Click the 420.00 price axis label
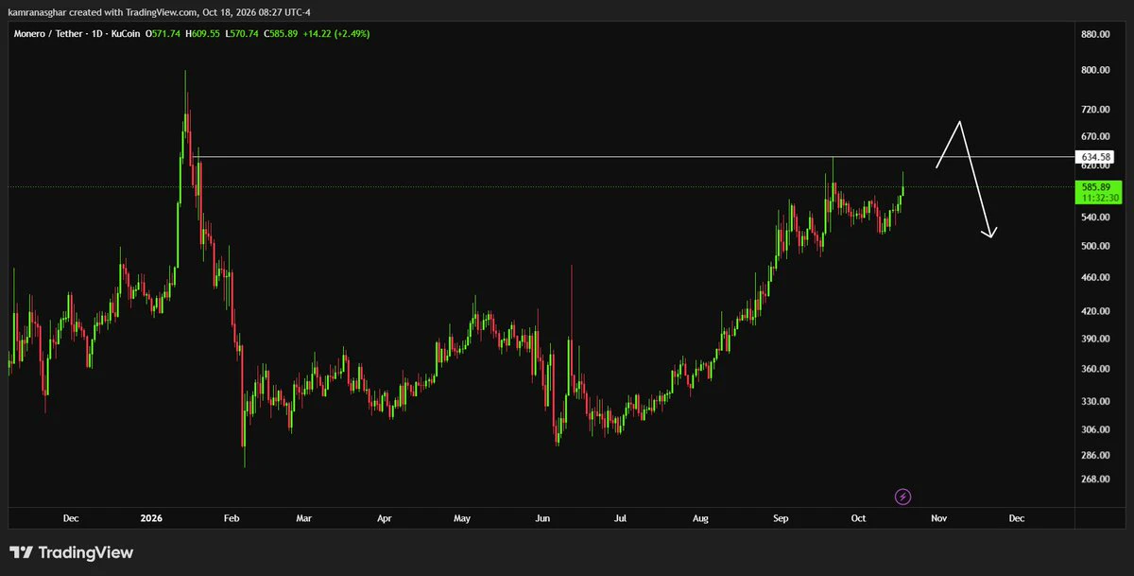 (1096, 310)
